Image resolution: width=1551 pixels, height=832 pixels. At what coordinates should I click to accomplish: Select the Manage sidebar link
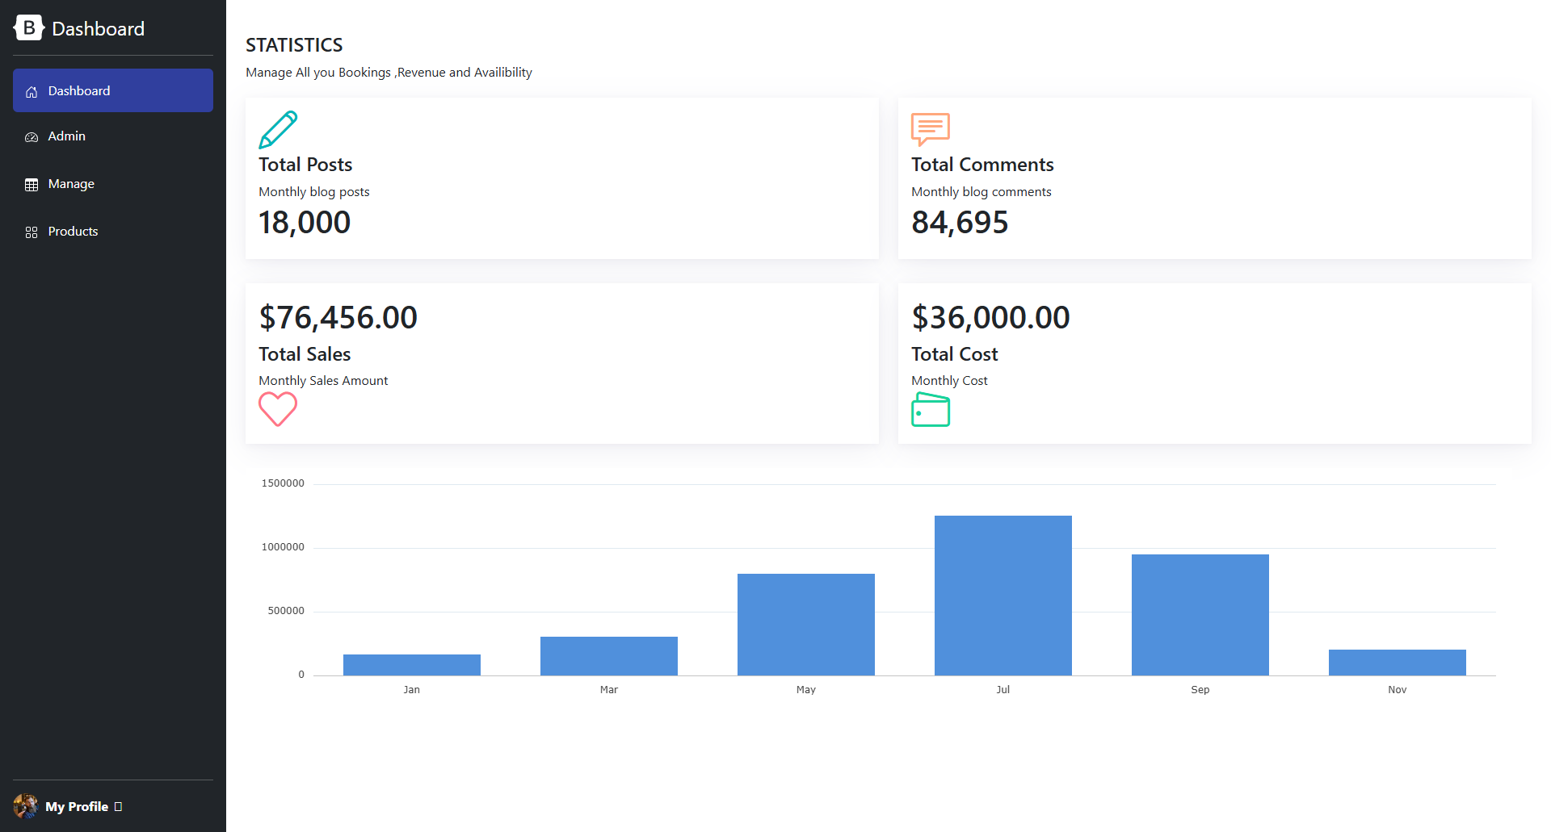[x=113, y=184]
